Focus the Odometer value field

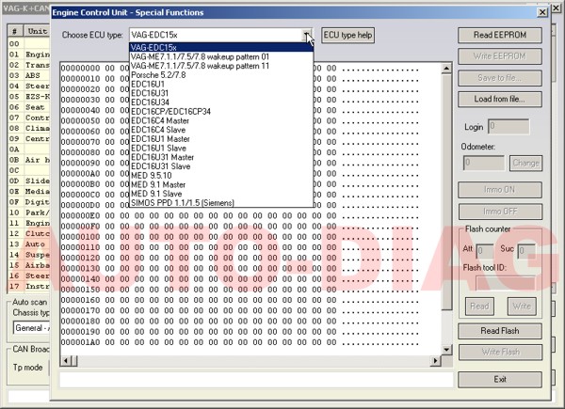click(484, 163)
